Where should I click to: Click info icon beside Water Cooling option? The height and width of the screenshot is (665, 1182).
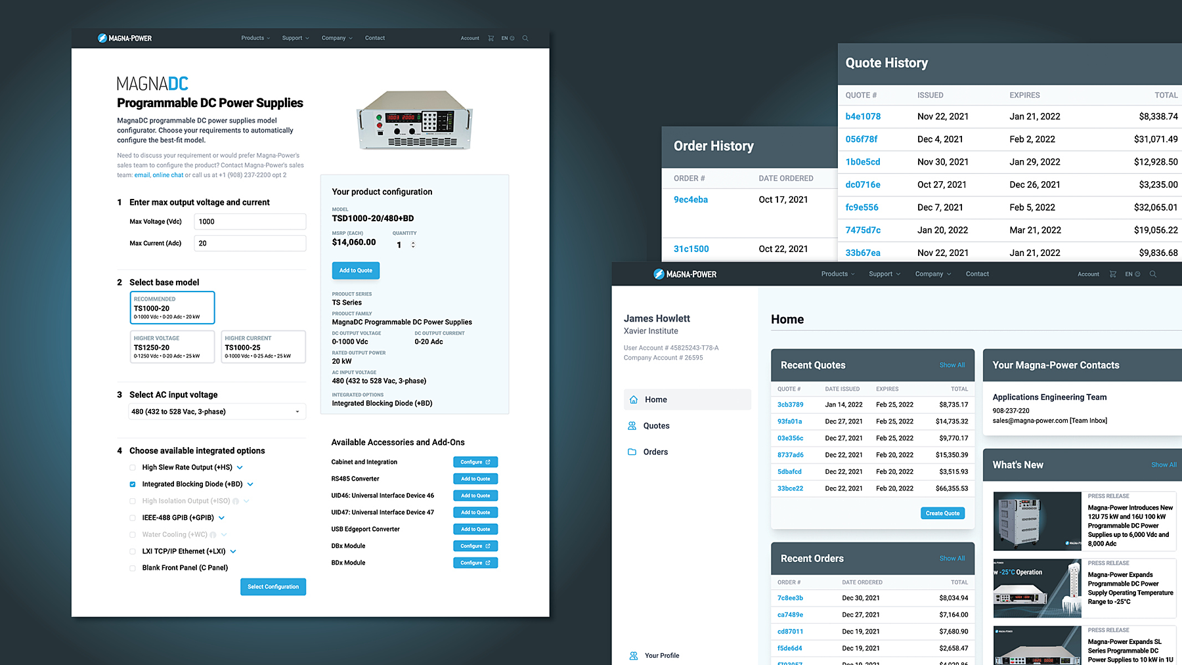point(213,535)
